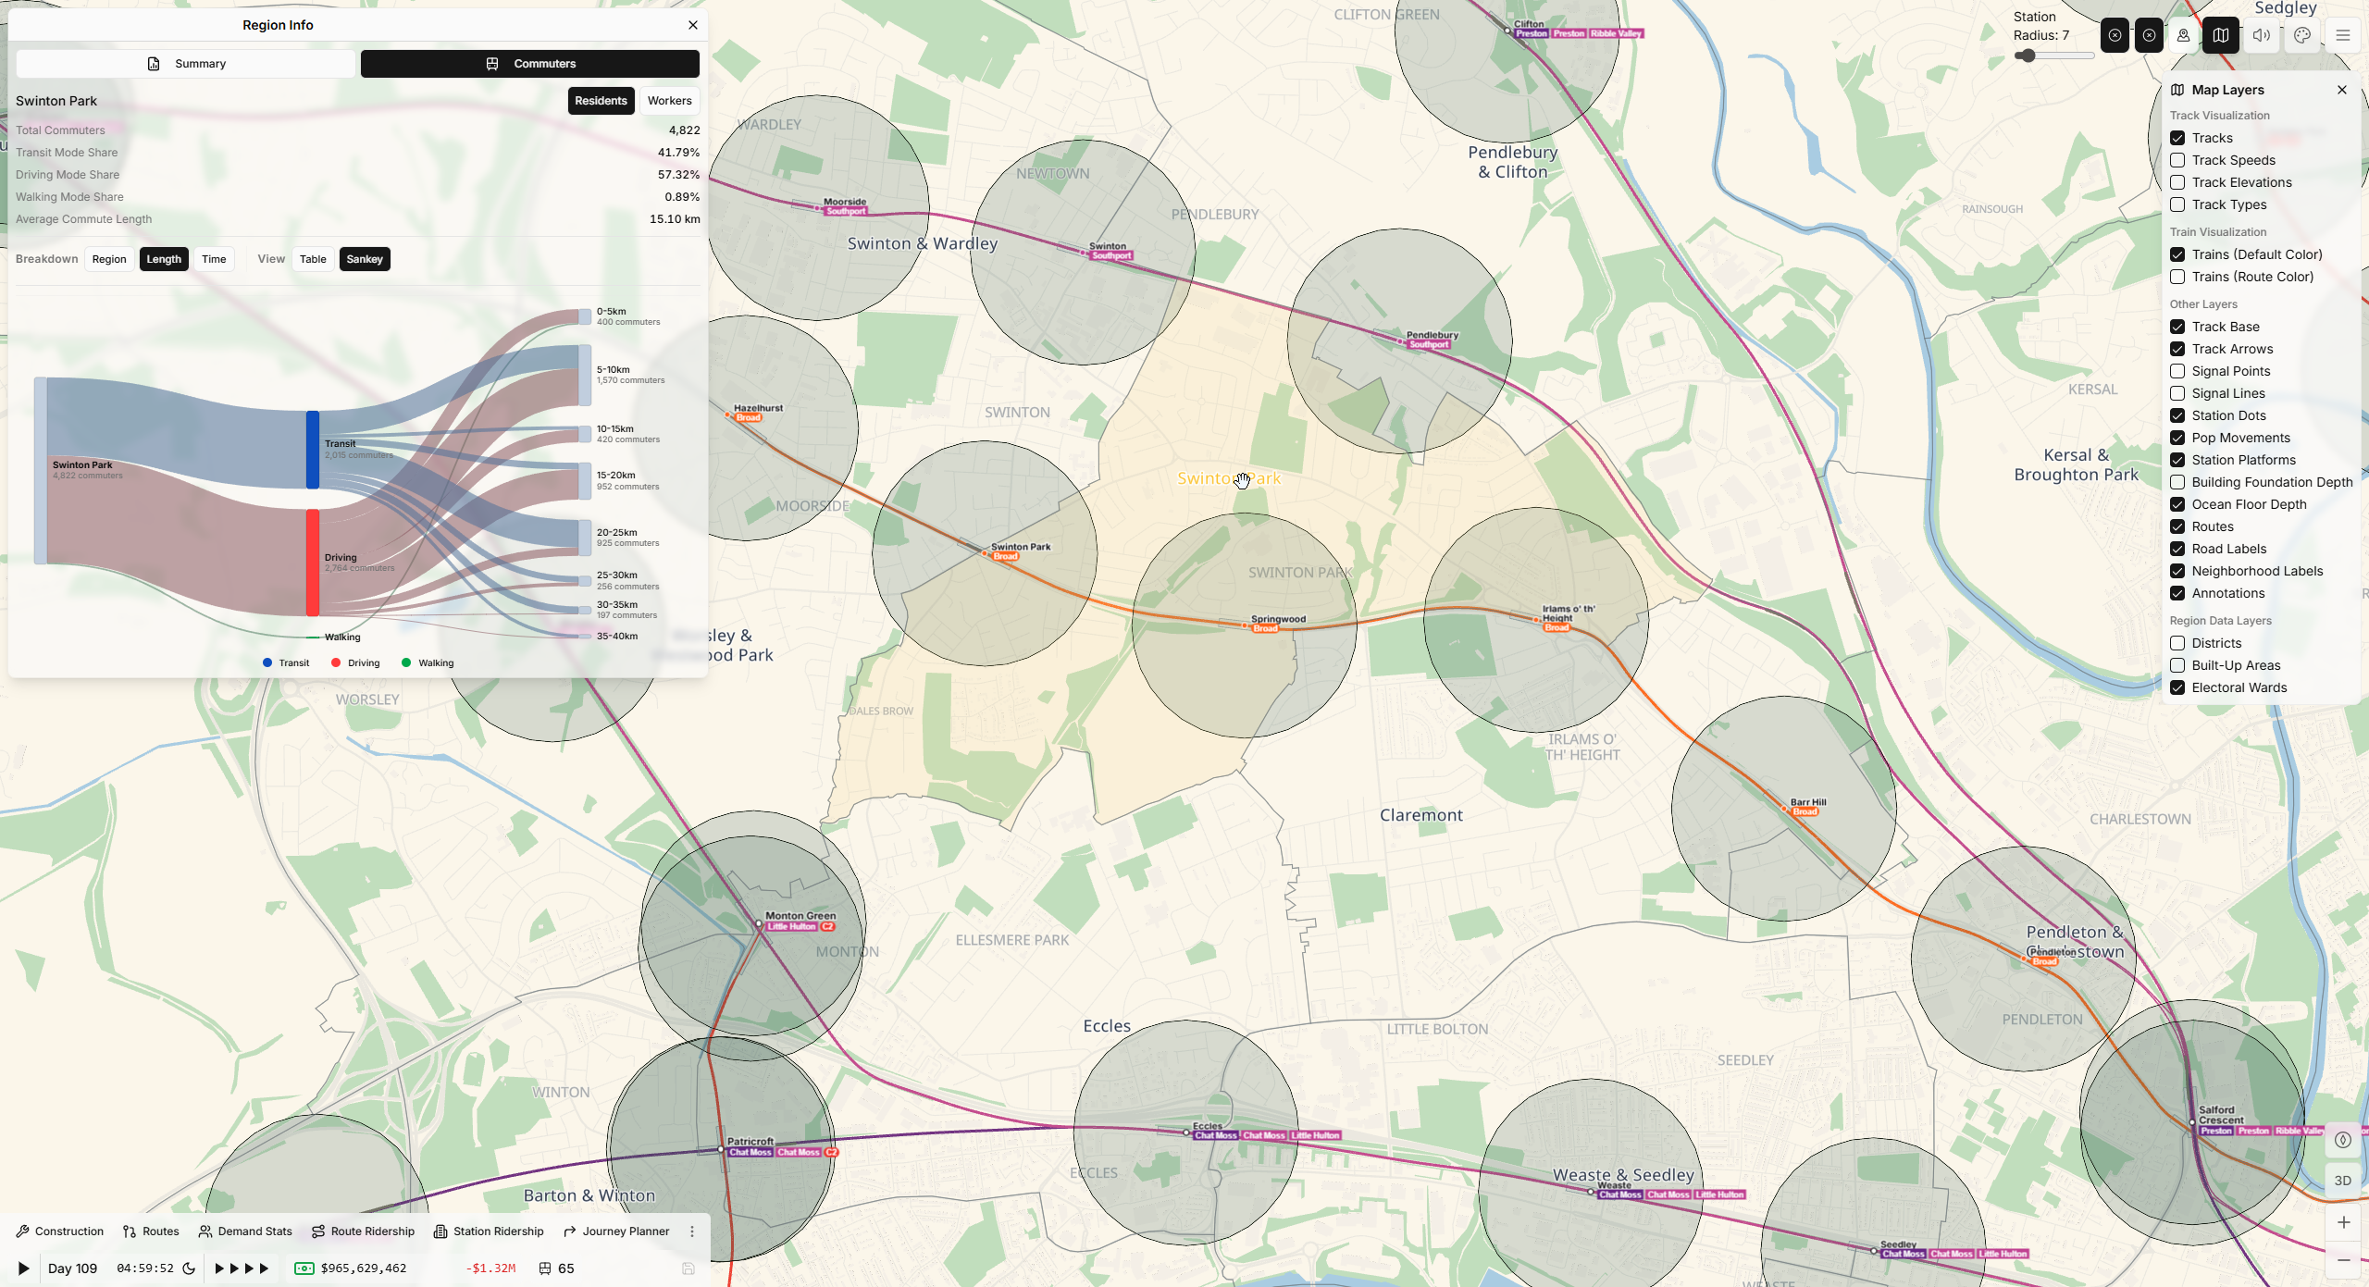Click the station location pin icon
This screenshot has height=1287, width=2369.
[2183, 36]
